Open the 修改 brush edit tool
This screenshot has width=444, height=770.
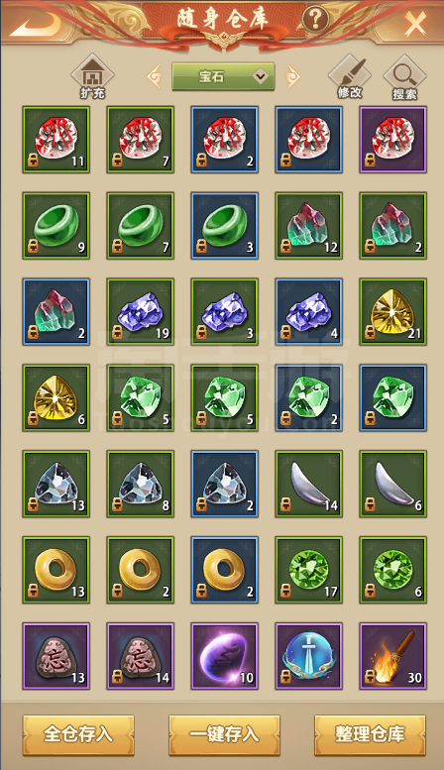point(350,76)
